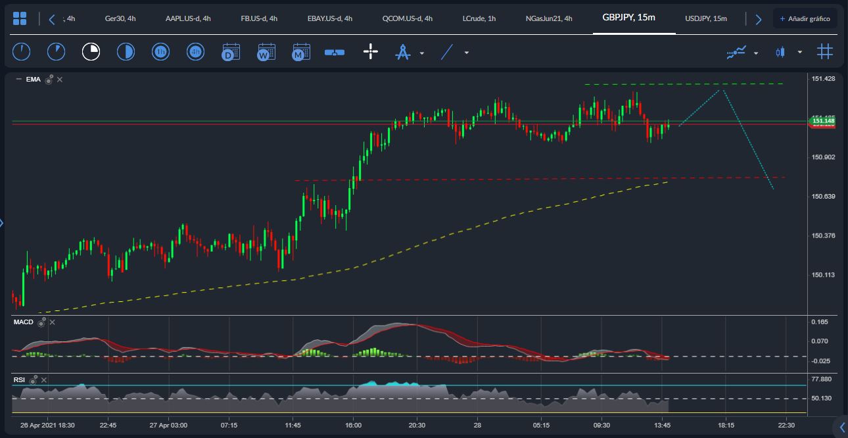Show earlier chart tabs with left arrow
This screenshot has width=848, height=438.
[x=52, y=19]
